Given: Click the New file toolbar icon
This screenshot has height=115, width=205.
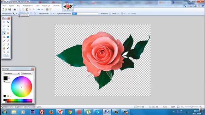Looking at the screenshot, I should coord(3,9).
